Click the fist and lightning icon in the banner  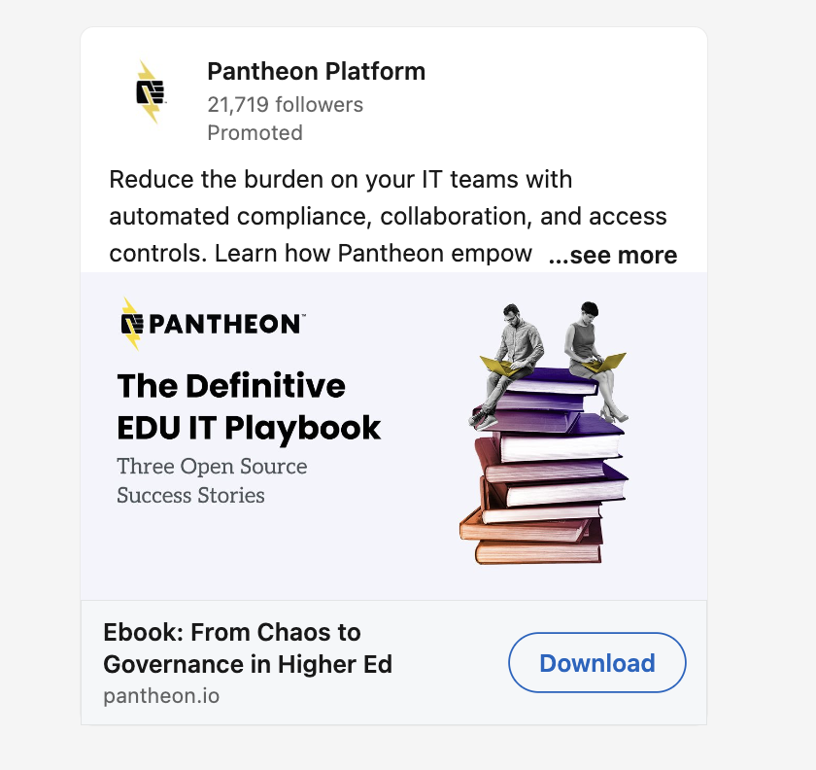132,324
